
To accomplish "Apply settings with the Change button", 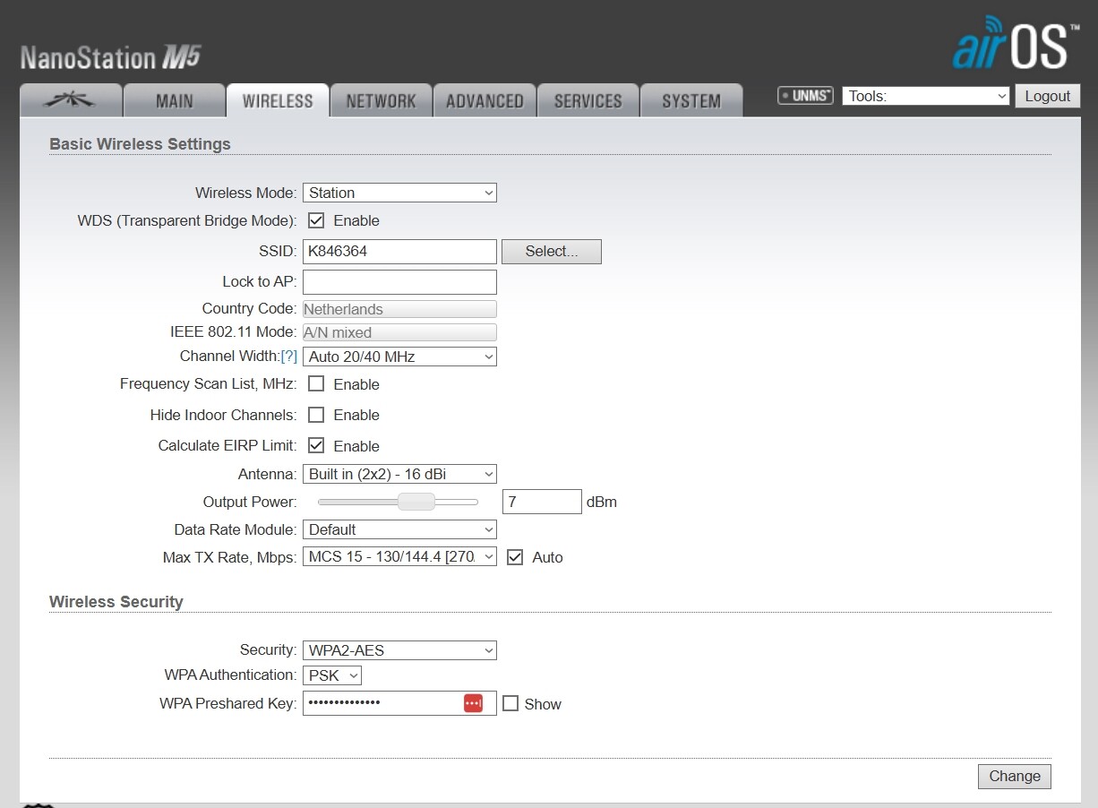I will coord(1014,776).
